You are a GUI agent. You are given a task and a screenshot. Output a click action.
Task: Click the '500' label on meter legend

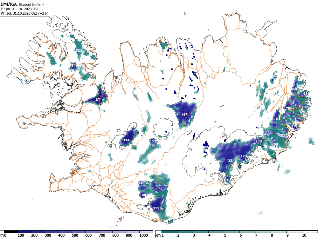75,235
